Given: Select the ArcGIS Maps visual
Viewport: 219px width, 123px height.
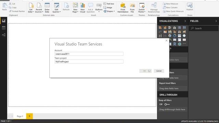Looking at the screenshot, I should click(x=179, y=44).
